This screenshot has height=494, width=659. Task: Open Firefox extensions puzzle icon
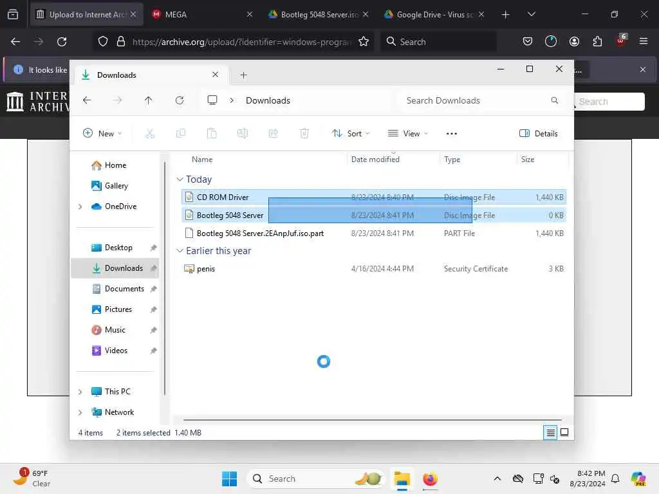tap(597, 42)
